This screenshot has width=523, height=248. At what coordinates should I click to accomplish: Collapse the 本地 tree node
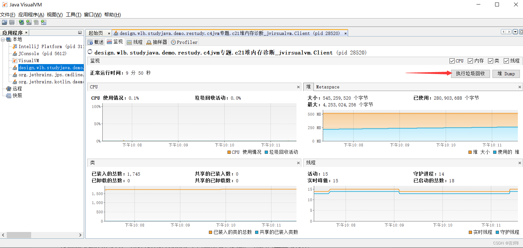[3, 39]
